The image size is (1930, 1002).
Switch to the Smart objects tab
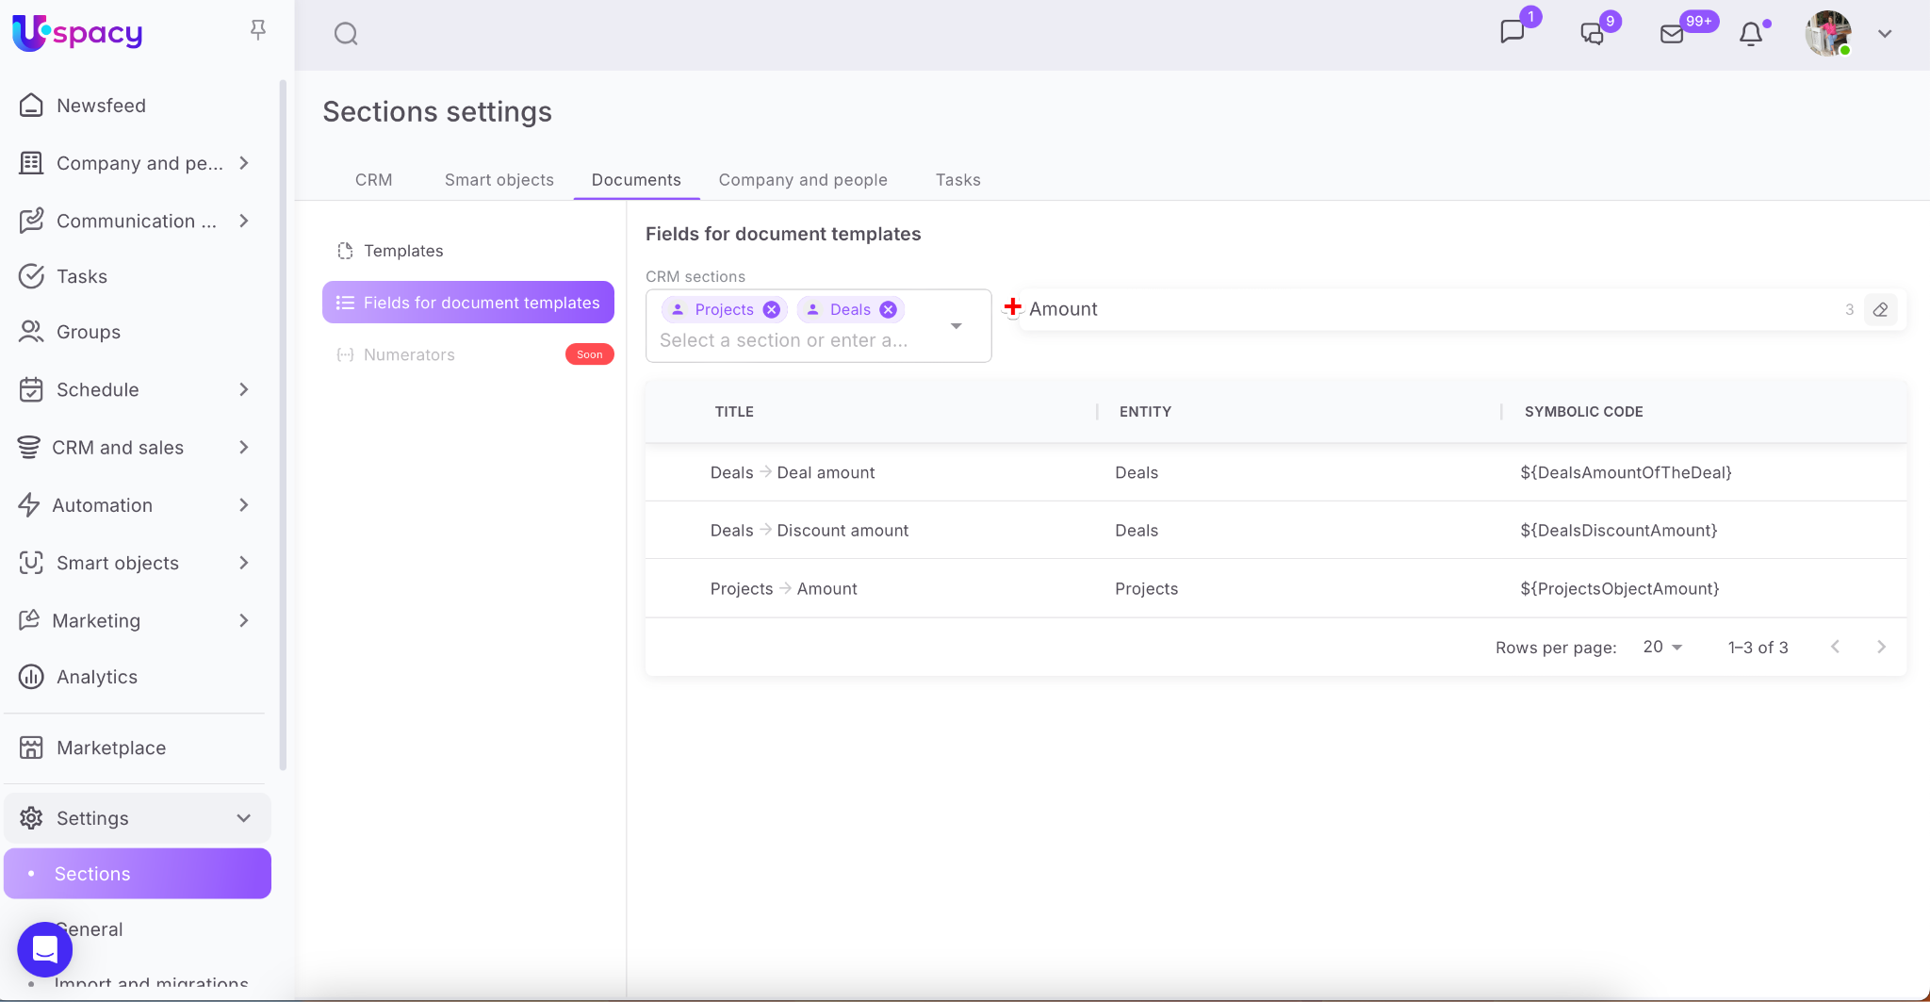pos(499,179)
